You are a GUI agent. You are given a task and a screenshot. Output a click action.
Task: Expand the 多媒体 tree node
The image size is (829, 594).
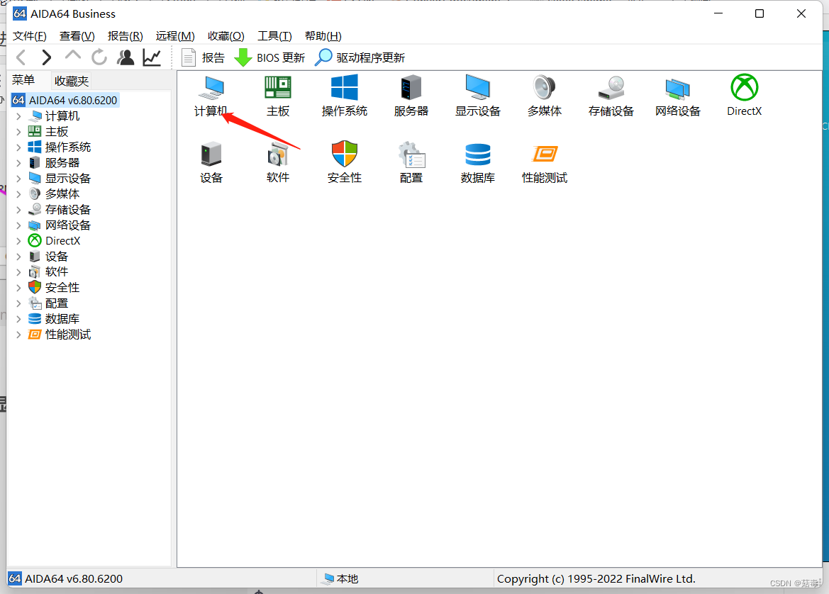pos(18,194)
